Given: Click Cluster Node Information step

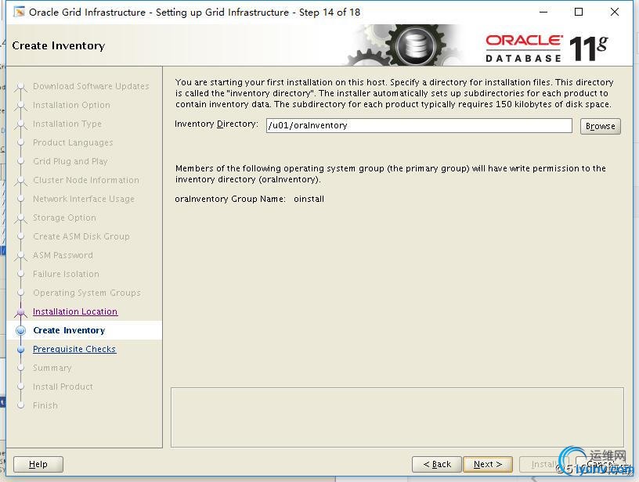Looking at the screenshot, I should click(86, 180).
